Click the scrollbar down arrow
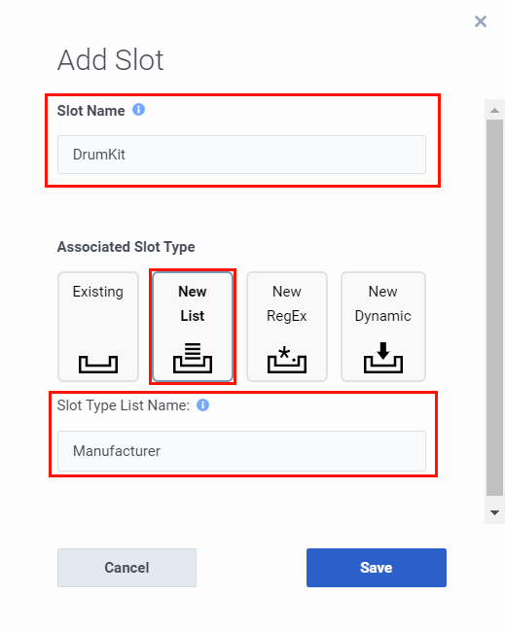The height and width of the screenshot is (631, 505). (x=495, y=512)
